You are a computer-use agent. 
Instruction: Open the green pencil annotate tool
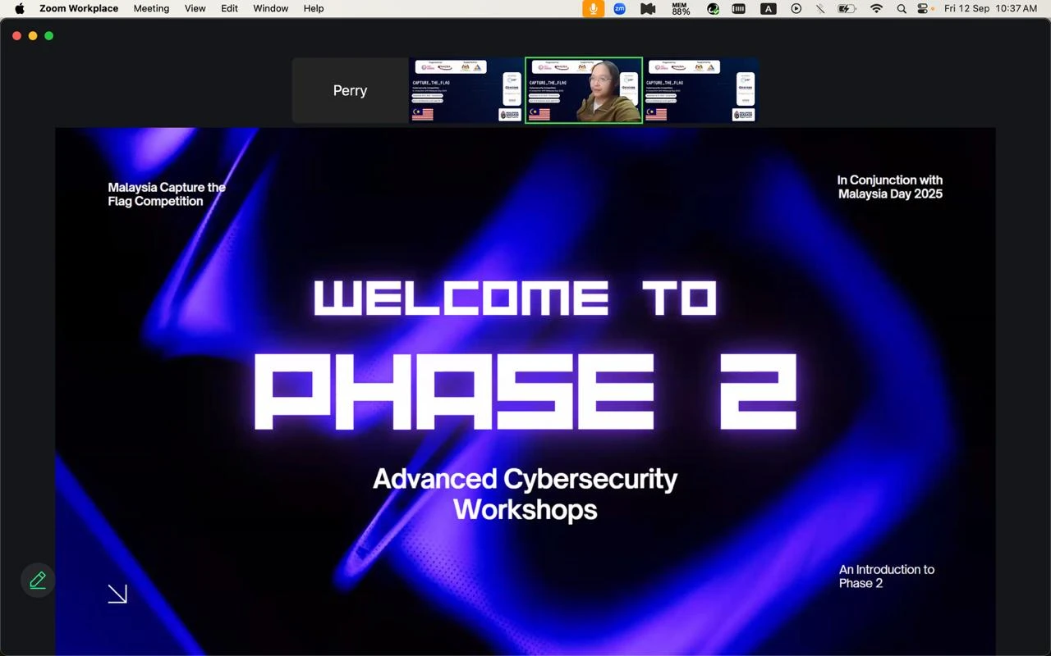tap(38, 581)
